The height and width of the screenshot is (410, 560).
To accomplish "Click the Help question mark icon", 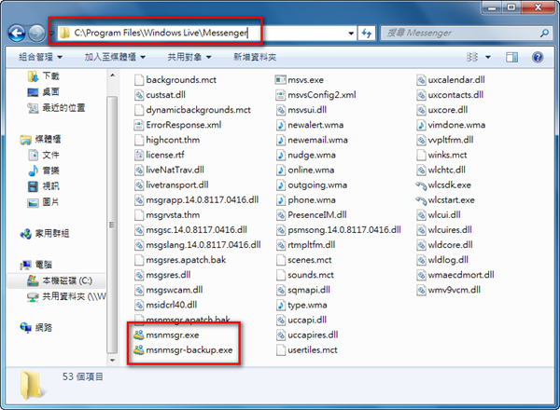I will 538,57.
